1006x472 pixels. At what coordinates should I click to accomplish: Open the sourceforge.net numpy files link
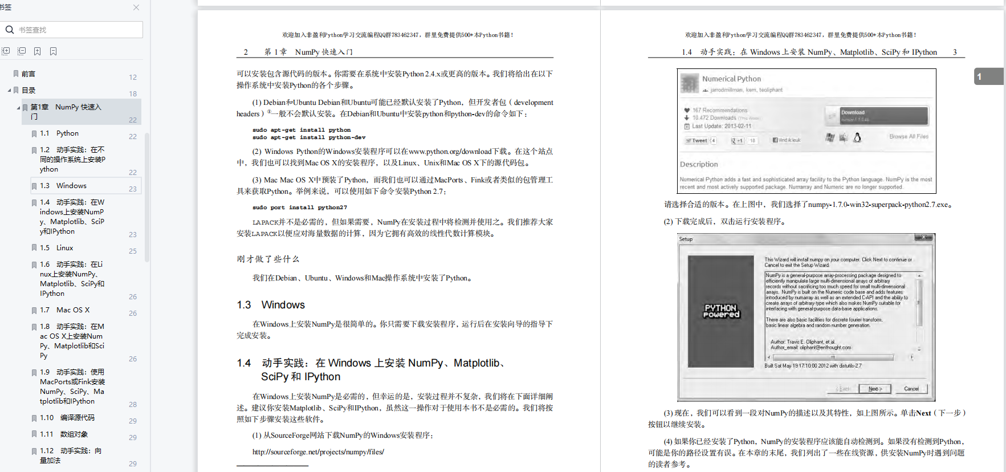click(318, 452)
